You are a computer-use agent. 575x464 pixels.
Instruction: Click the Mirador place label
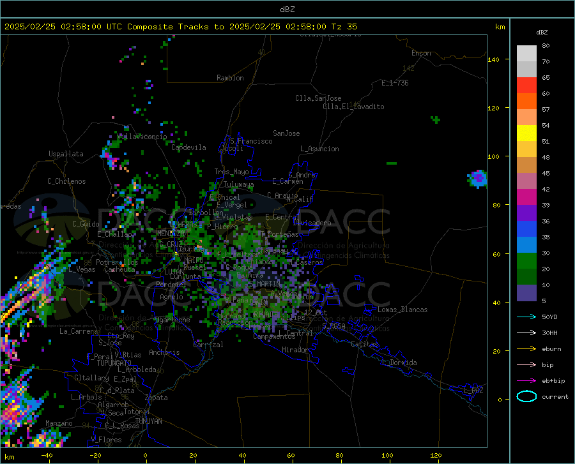(x=295, y=350)
